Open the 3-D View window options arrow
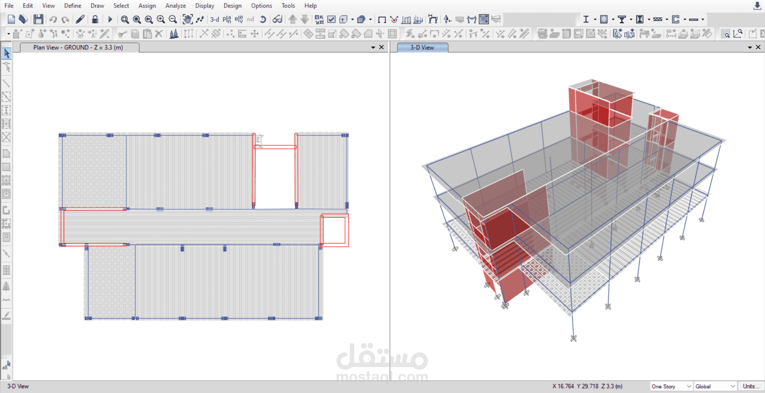The width and height of the screenshot is (765, 393). coord(750,47)
